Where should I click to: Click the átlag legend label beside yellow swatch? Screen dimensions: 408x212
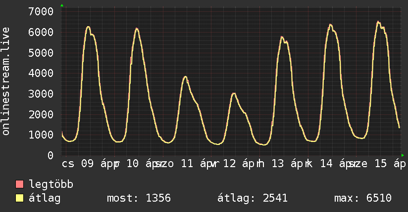pos(45,198)
